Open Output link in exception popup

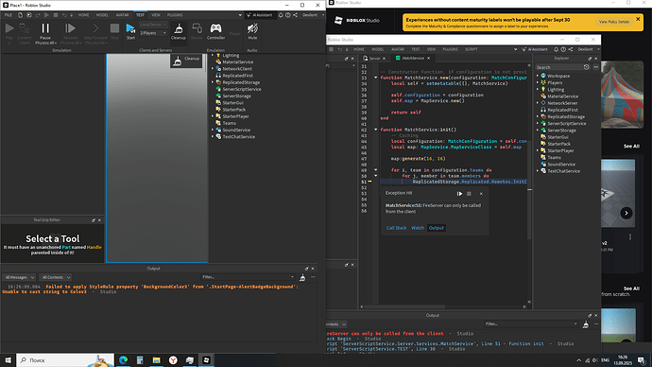pos(437,228)
